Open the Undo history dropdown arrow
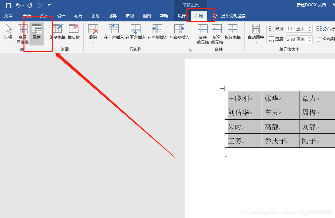This screenshot has width=335, height=218. tap(23, 6)
